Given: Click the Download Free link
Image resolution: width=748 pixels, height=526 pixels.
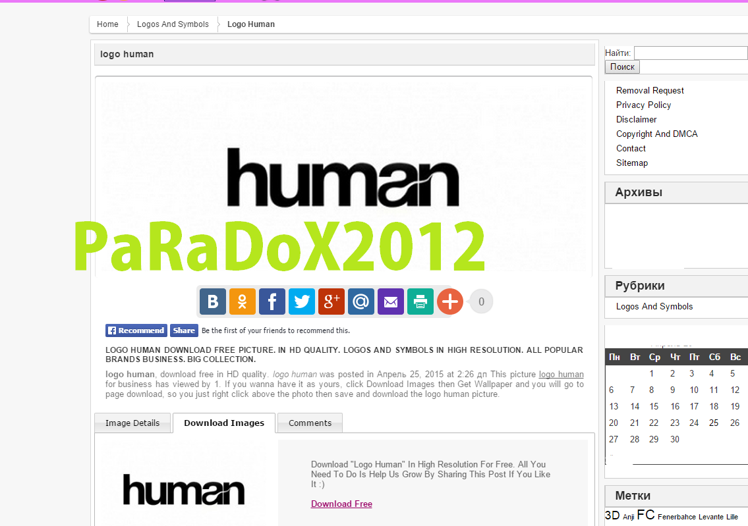Looking at the screenshot, I should click(x=341, y=504).
